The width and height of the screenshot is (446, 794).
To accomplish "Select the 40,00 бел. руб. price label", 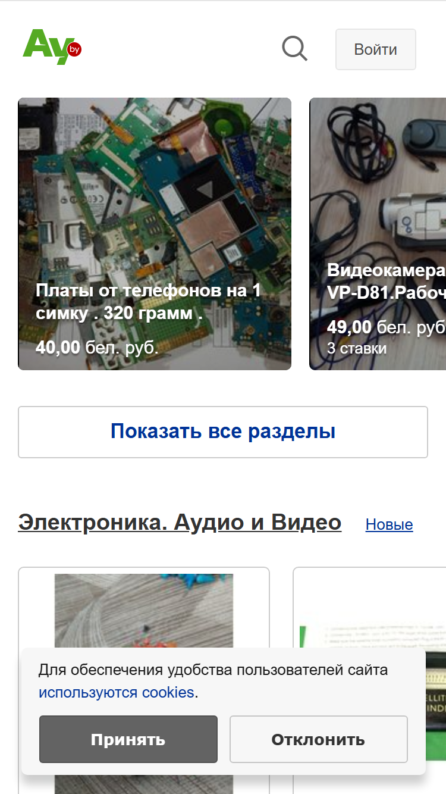I will click(97, 347).
